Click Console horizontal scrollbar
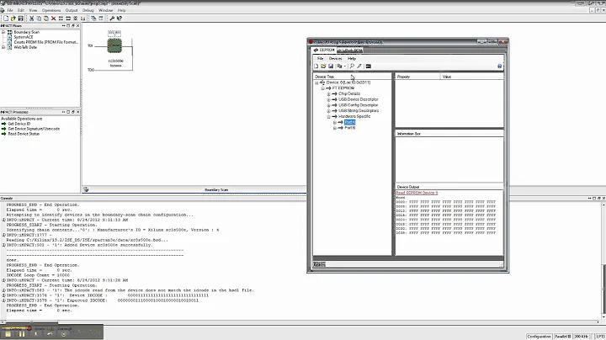 (x=300, y=321)
